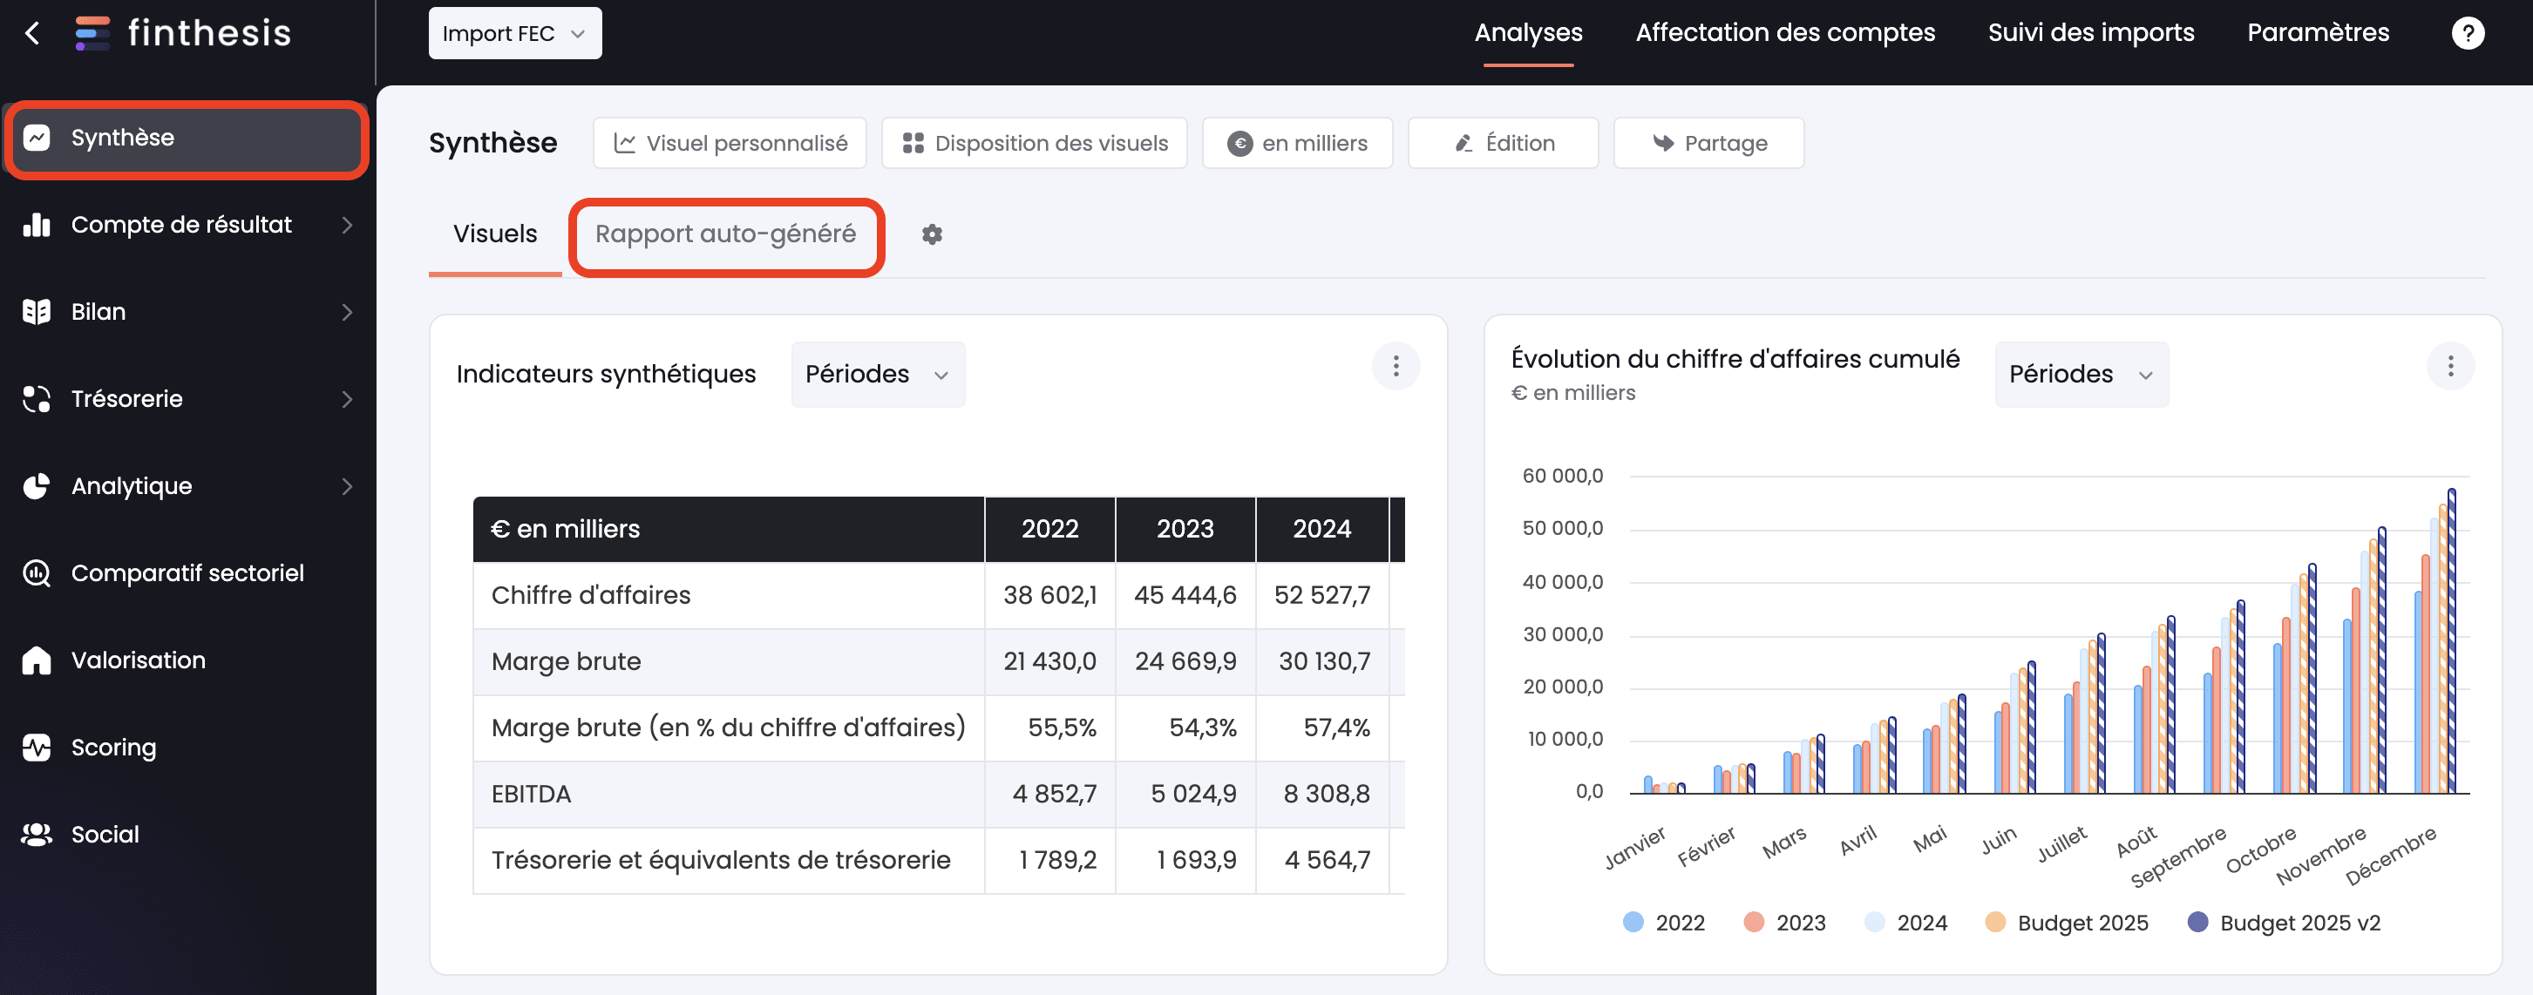Click the Janvier bar group in chart
This screenshot has width=2533, height=995.
click(1664, 785)
